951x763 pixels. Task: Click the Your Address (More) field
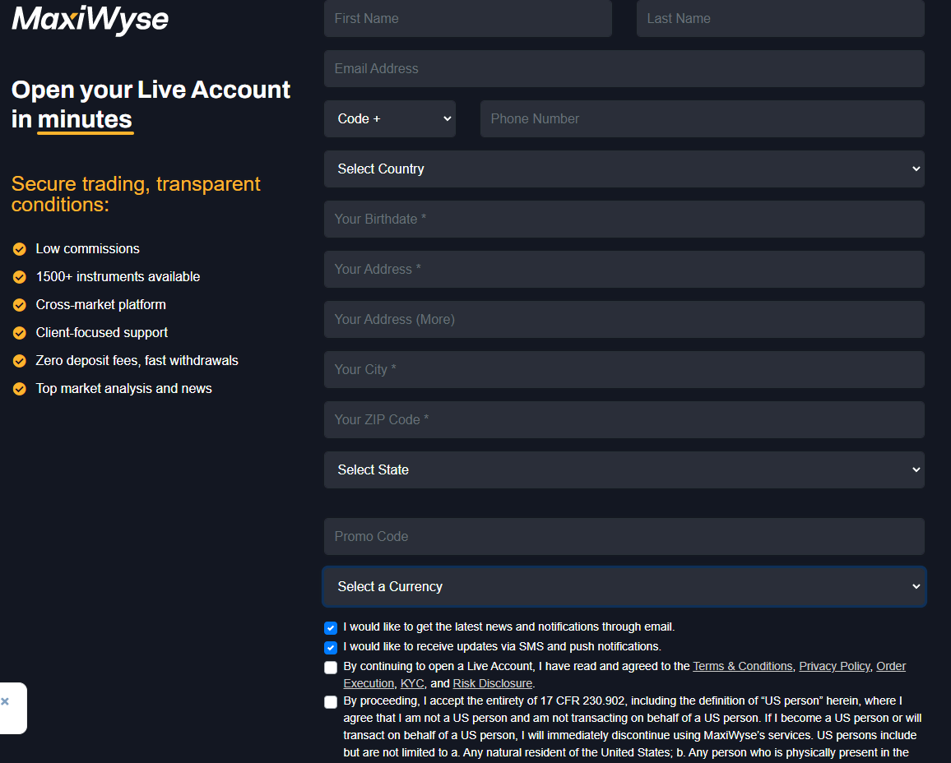tap(624, 319)
